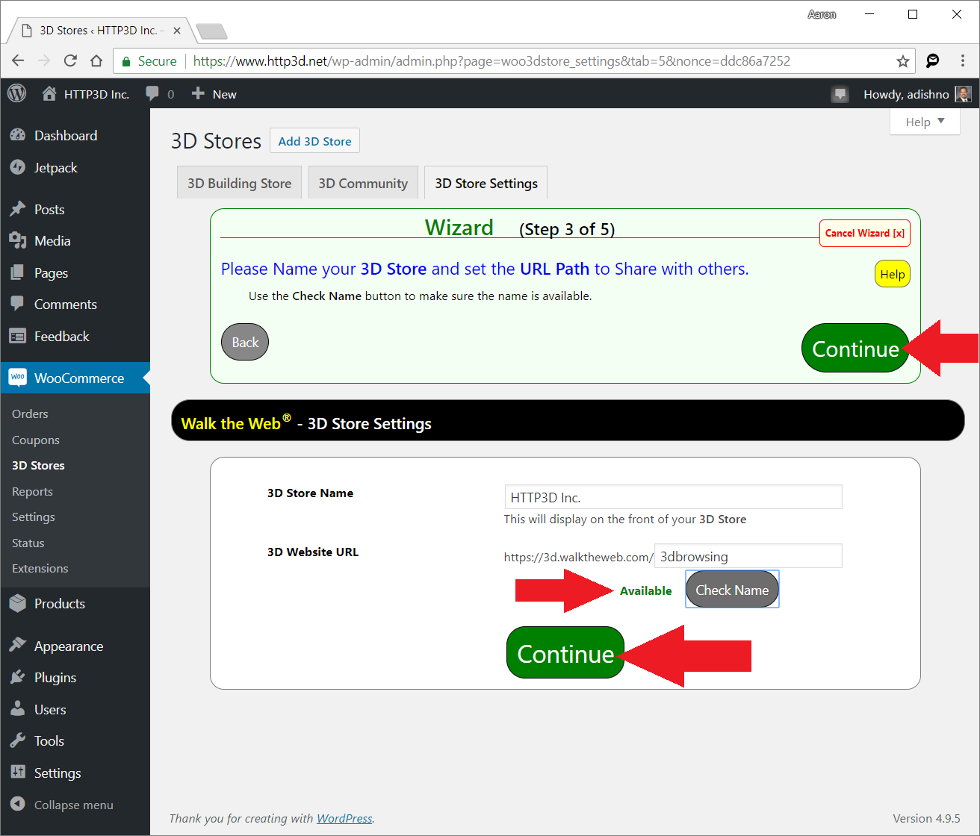
Task: Click the browser forward arrow
Action: 44,61
